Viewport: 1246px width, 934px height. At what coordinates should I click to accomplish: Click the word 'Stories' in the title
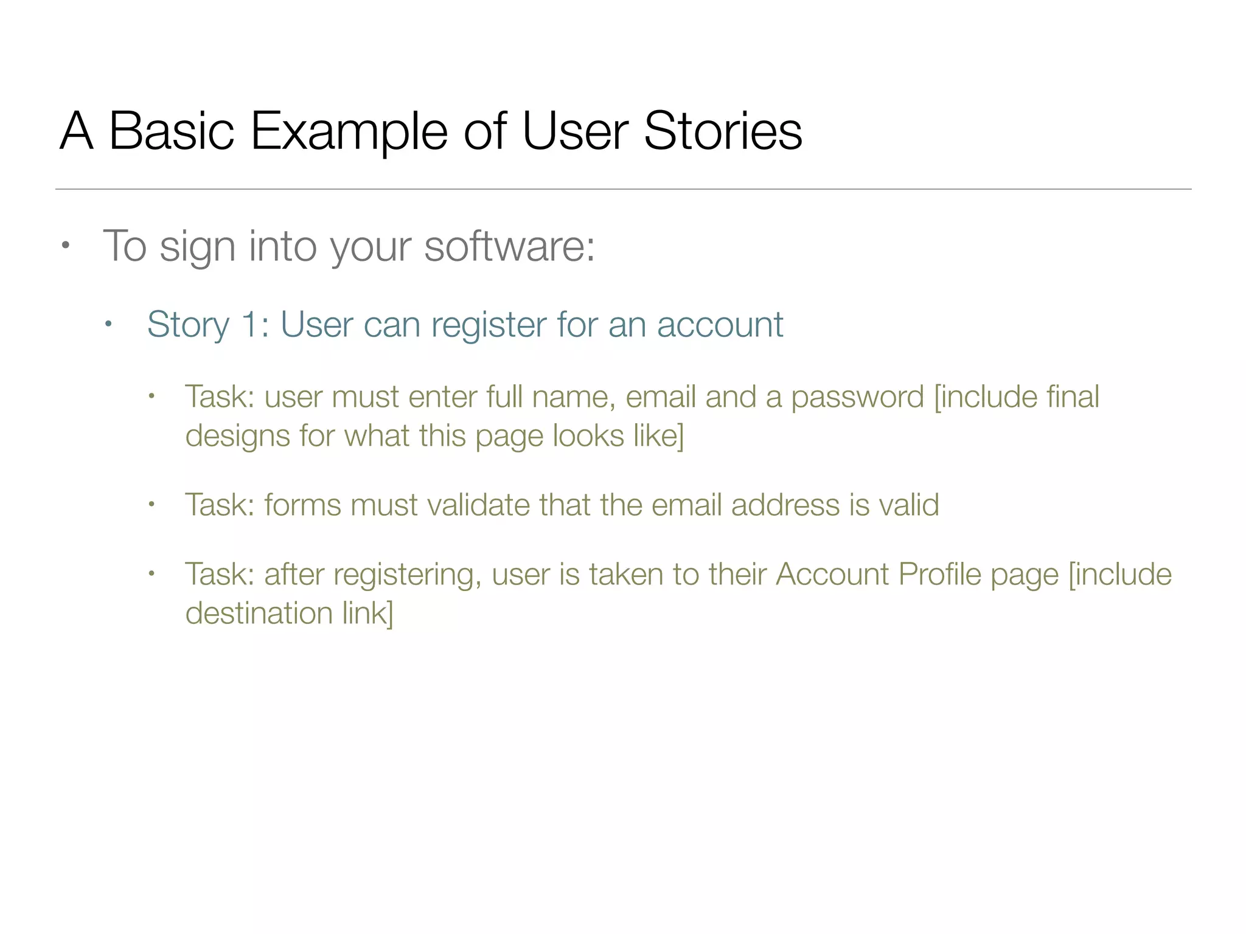[723, 130]
